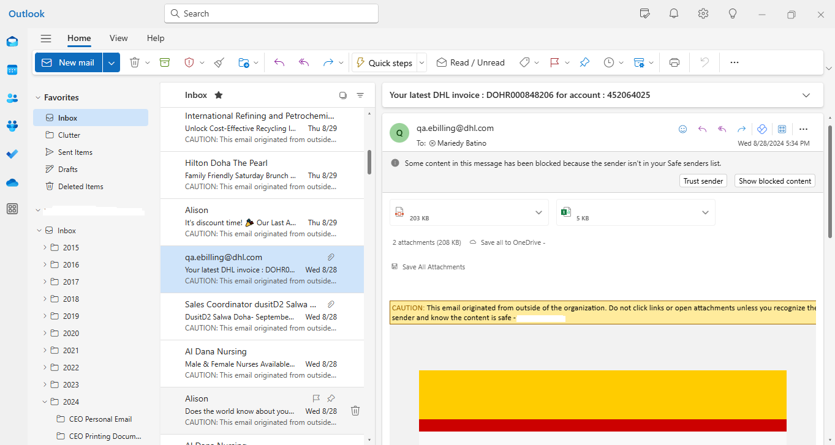This screenshot has height=445, width=835.
Task: Click the message list scrollbar thumb
Action: pos(369,162)
